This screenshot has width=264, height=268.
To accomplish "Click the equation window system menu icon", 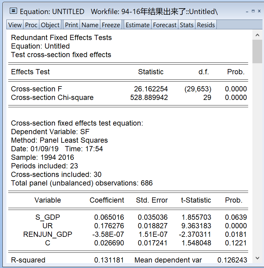I will (x=13, y=11).
